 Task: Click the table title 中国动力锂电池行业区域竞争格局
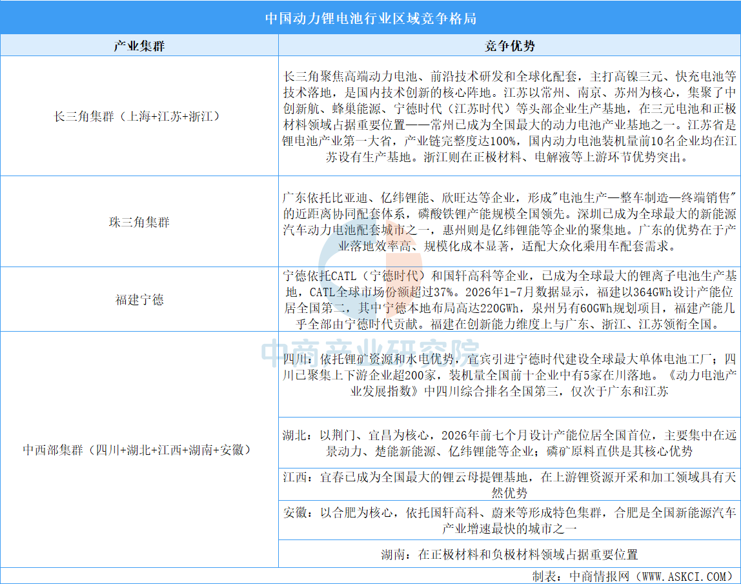370,19
